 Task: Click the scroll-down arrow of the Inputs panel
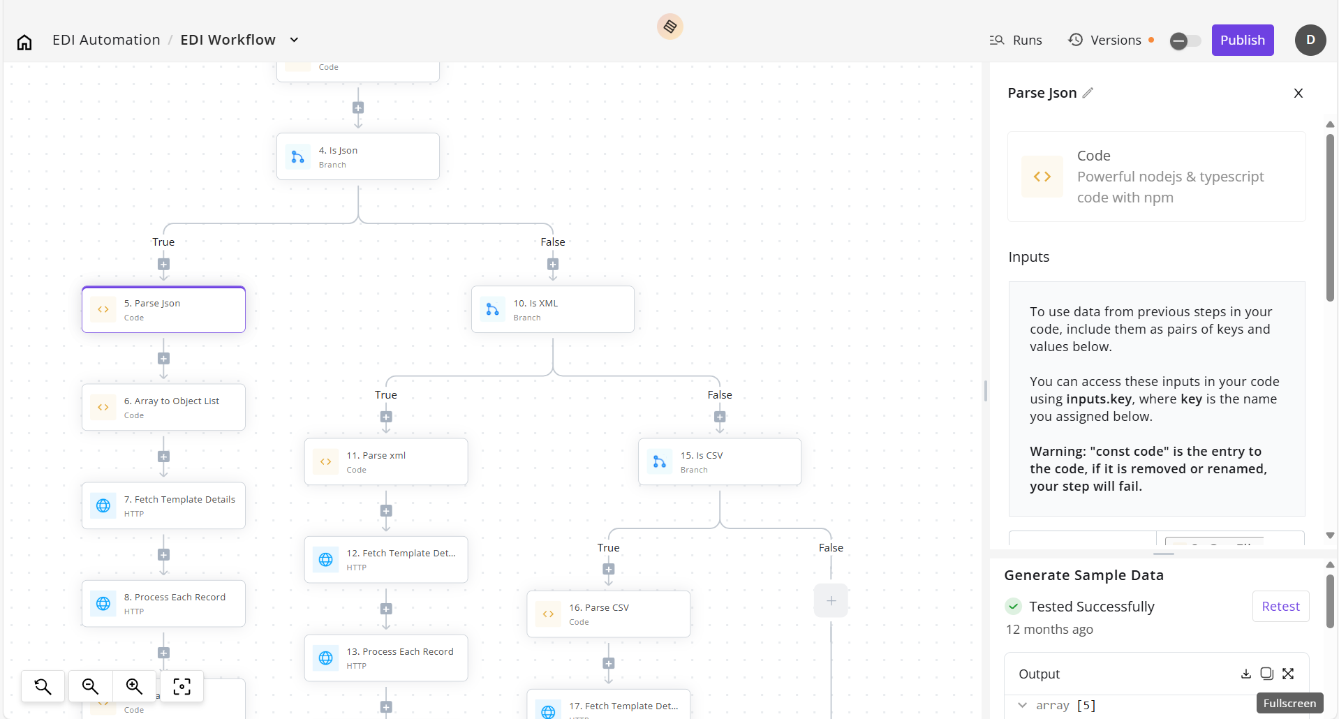coord(1330,535)
